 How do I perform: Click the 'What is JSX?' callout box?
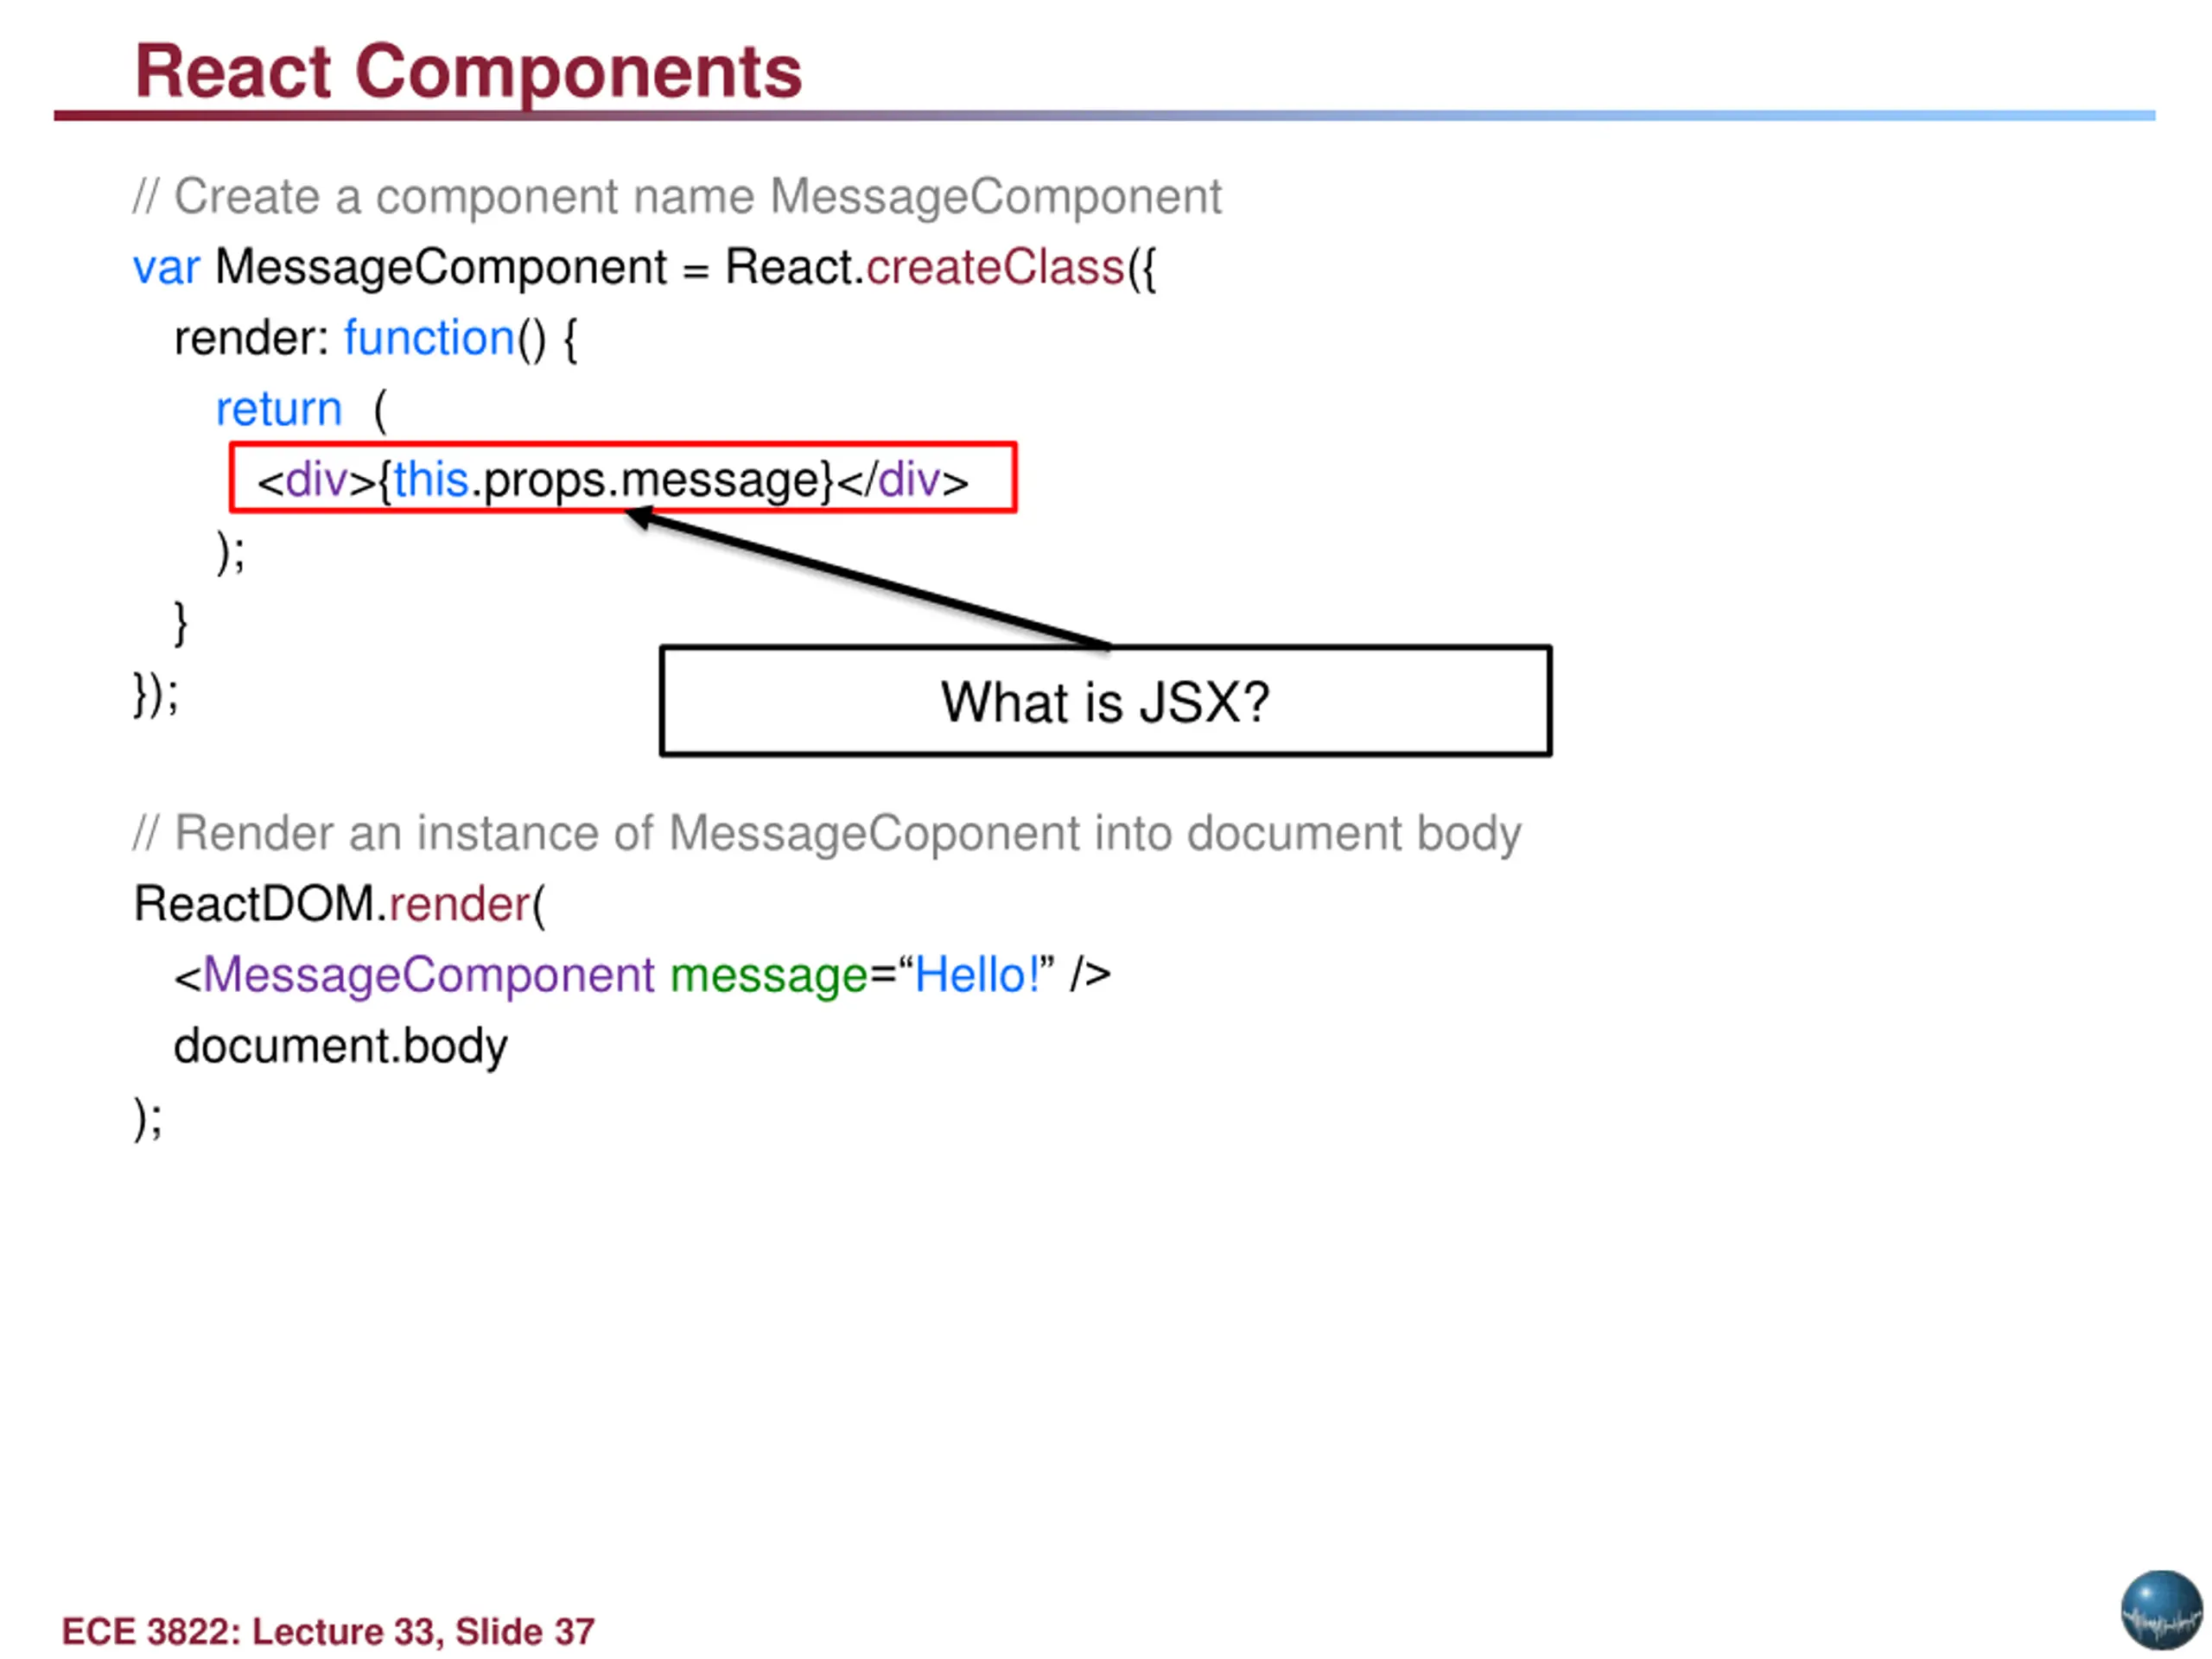[x=1105, y=701]
